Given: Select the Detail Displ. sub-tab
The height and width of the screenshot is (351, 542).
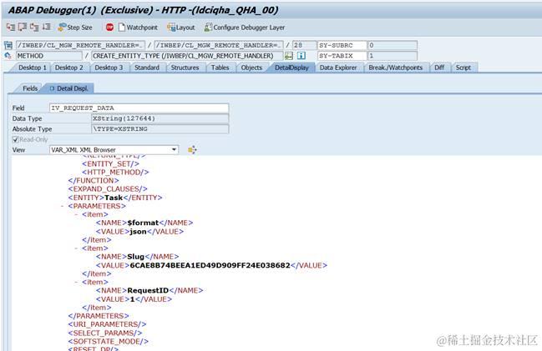Looking at the screenshot, I should tap(69, 88).
